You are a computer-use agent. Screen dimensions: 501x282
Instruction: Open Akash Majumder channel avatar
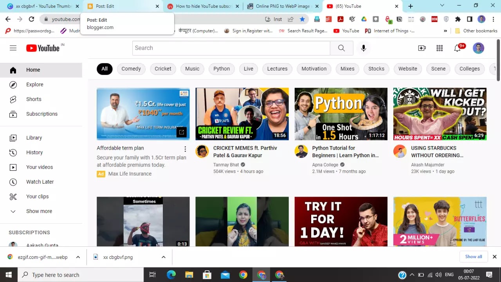click(400, 151)
